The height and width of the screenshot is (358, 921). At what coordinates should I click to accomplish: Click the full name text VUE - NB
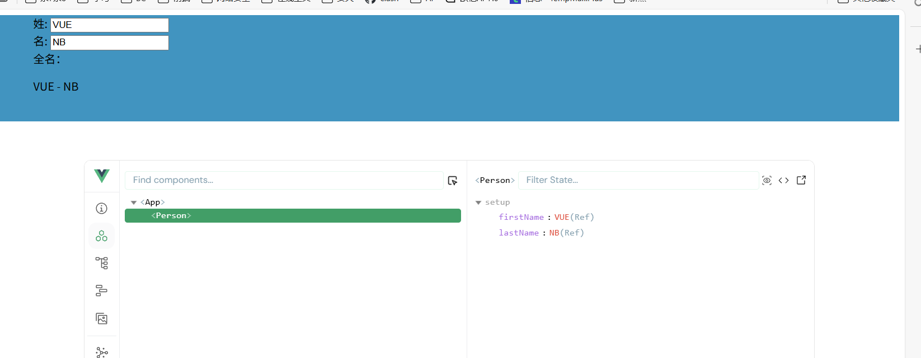(x=56, y=87)
